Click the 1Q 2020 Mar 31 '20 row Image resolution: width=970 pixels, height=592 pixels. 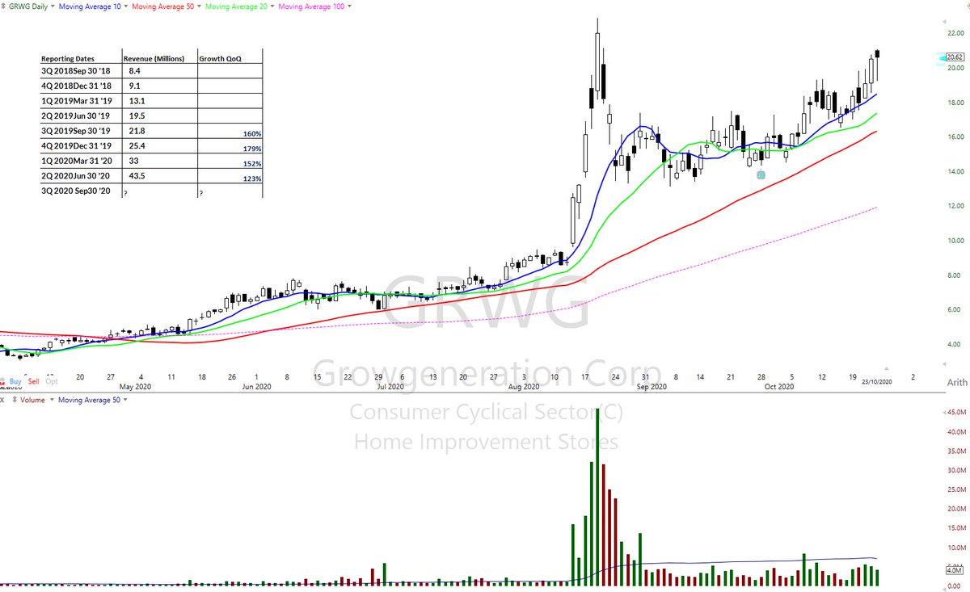pyautogui.click(x=151, y=160)
